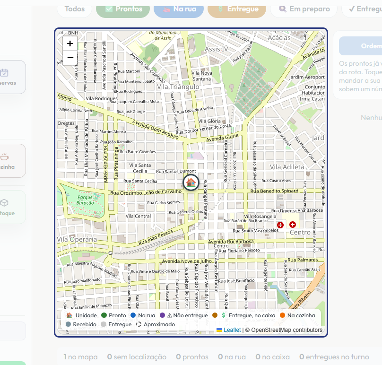This screenshot has height=365, width=382.
Task: Select the house unit marker on map
Action: [191, 182]
